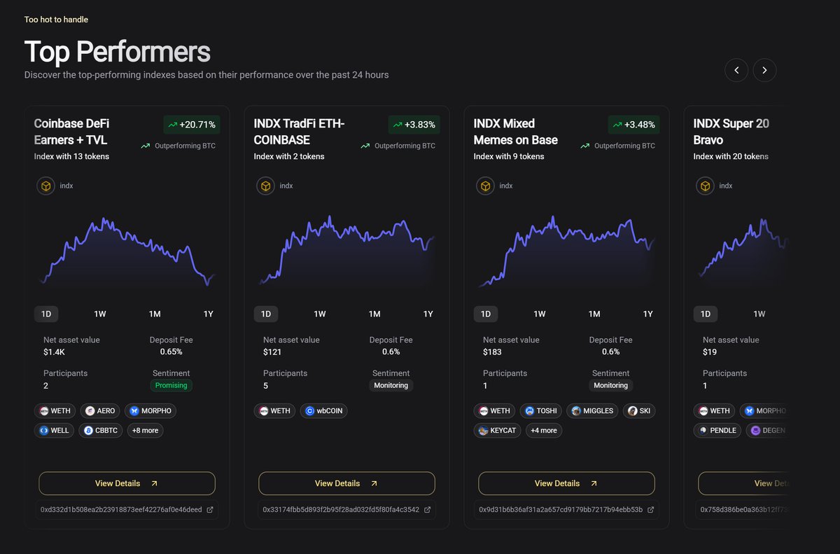Click wbCOIN token chip

pyautogui.click(x=323, y=410)
